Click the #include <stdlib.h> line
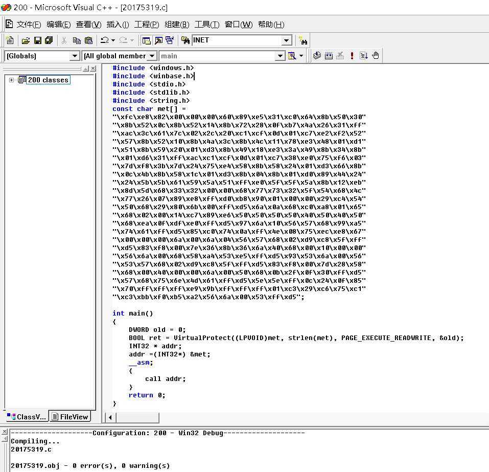This screenshot has height=472, width=489. (151, 92)
